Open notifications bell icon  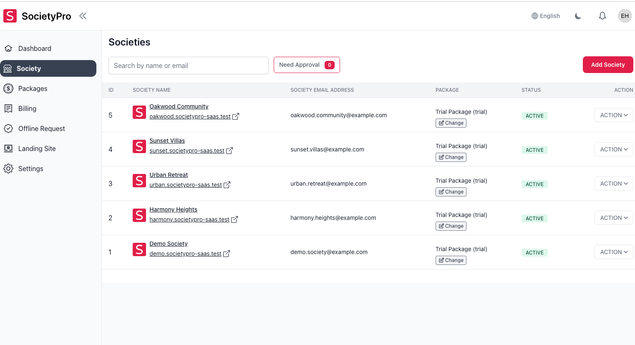602,16
